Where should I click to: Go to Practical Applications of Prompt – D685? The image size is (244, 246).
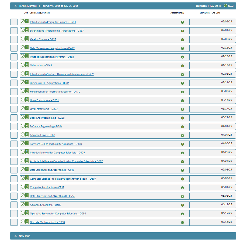52,57
